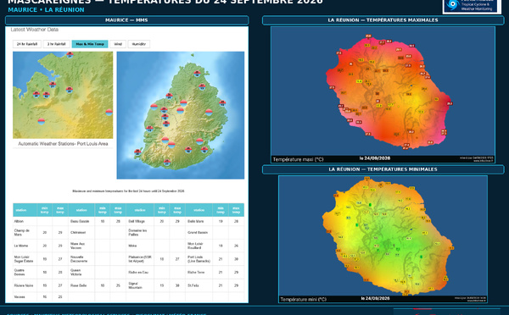
Task: Select the Mare Aux Vacoas station cell
Action: pyautogui.click(x=81, y=246)
